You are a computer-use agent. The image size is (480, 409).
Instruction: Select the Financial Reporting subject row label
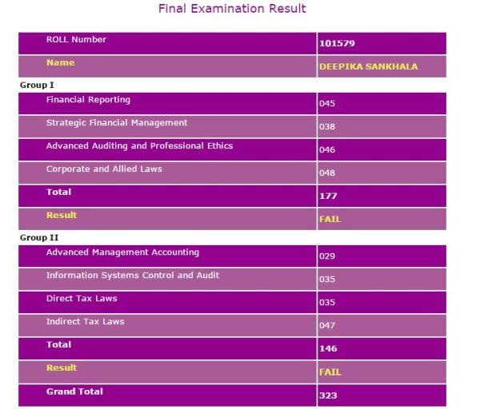88,101
